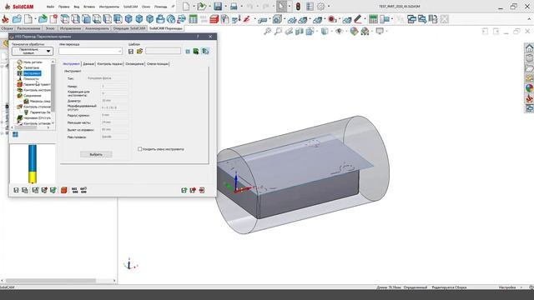Collapse the ribbon with the chevron at right
The image size is (534, 300).
tap(530, 19)
